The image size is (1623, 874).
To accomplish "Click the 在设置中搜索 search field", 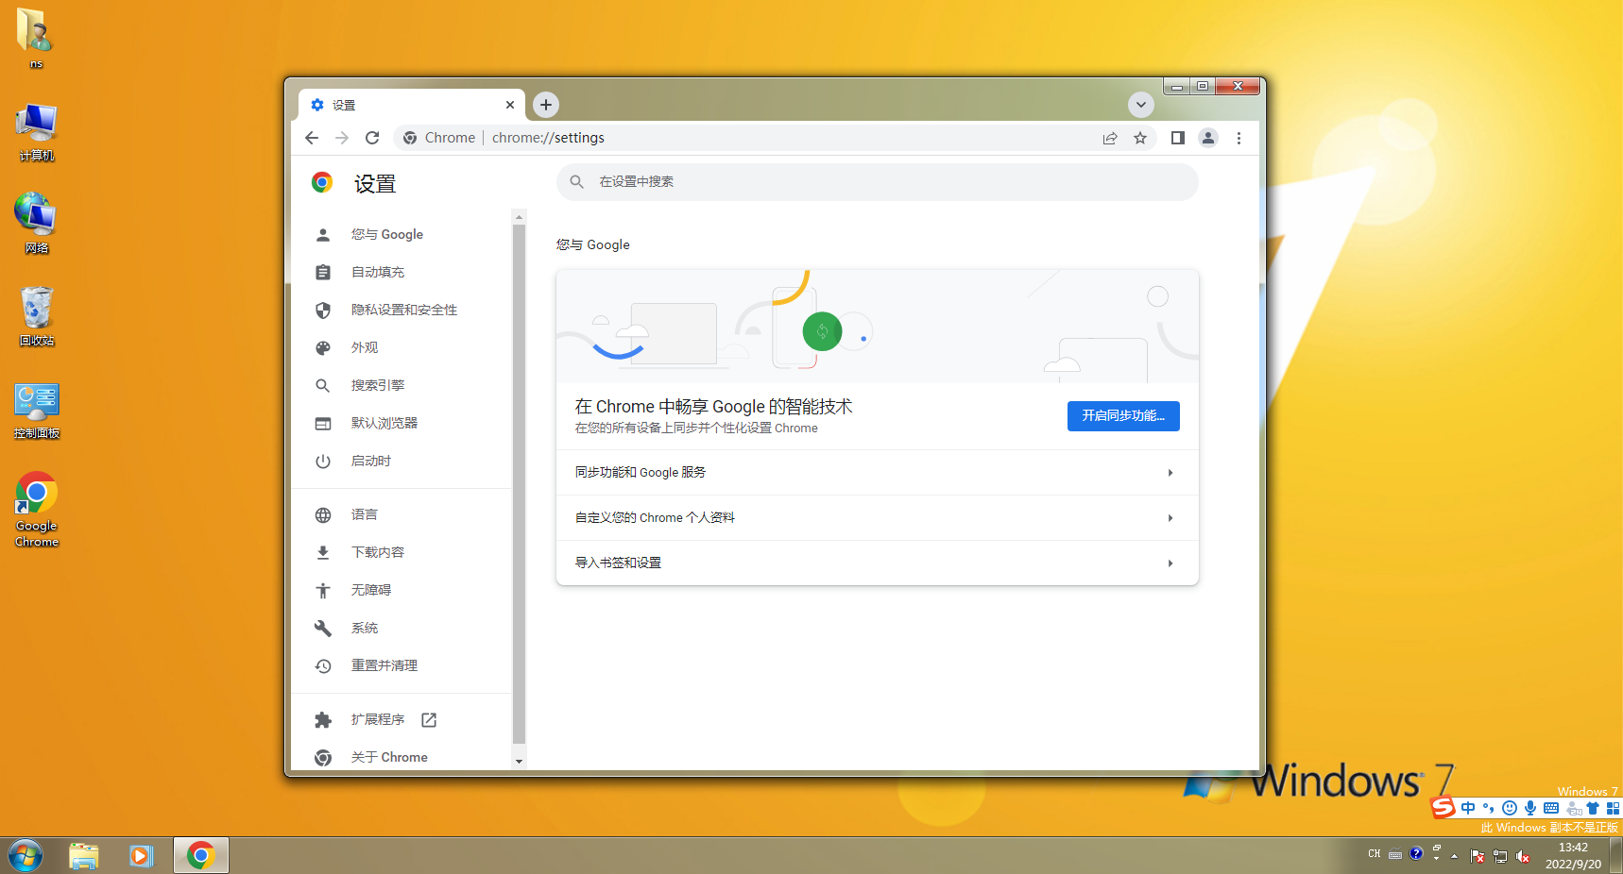I will [877, 182].
